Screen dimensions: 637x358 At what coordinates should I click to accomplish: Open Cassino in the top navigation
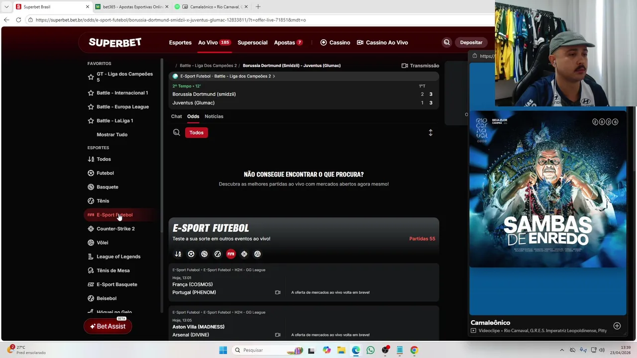335,42
